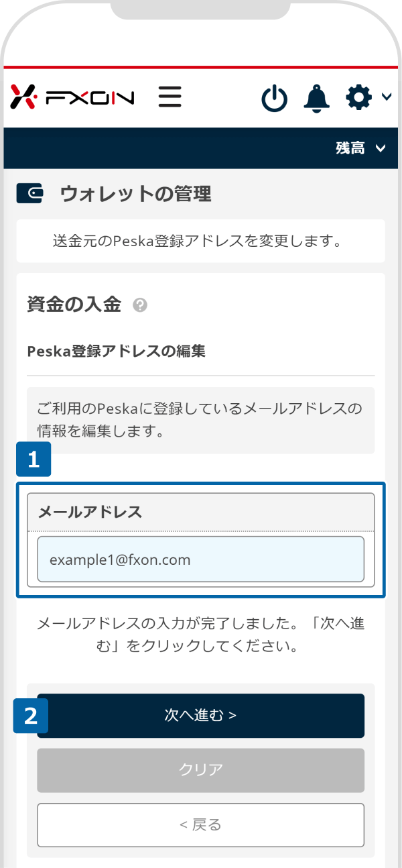Click the Peska登録アドレスの編集 subheading
402x868 pixels.
click(116, 351)
